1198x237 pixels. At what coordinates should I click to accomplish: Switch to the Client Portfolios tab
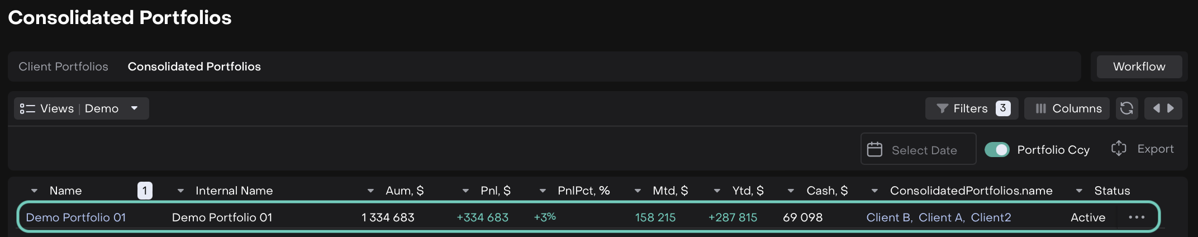click(63, 67)
